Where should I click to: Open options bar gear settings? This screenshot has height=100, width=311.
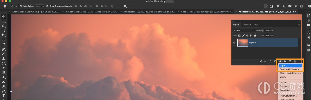[x=125, y=6]
